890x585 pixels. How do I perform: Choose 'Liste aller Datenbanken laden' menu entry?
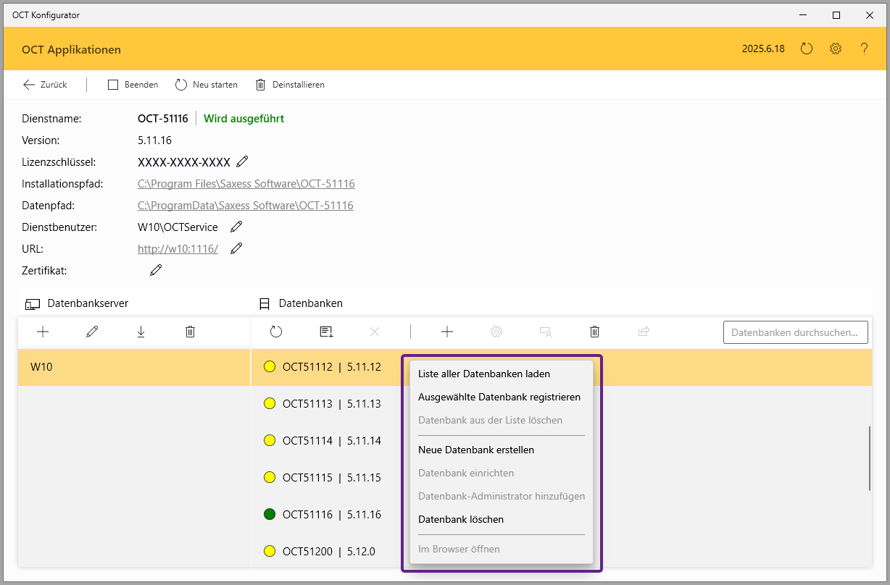483,374
